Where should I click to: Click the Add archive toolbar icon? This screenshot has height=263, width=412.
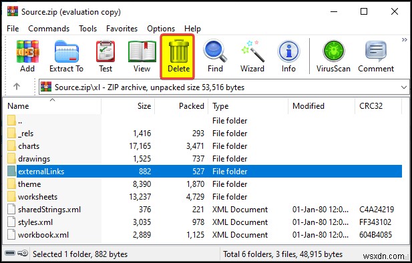27,51
